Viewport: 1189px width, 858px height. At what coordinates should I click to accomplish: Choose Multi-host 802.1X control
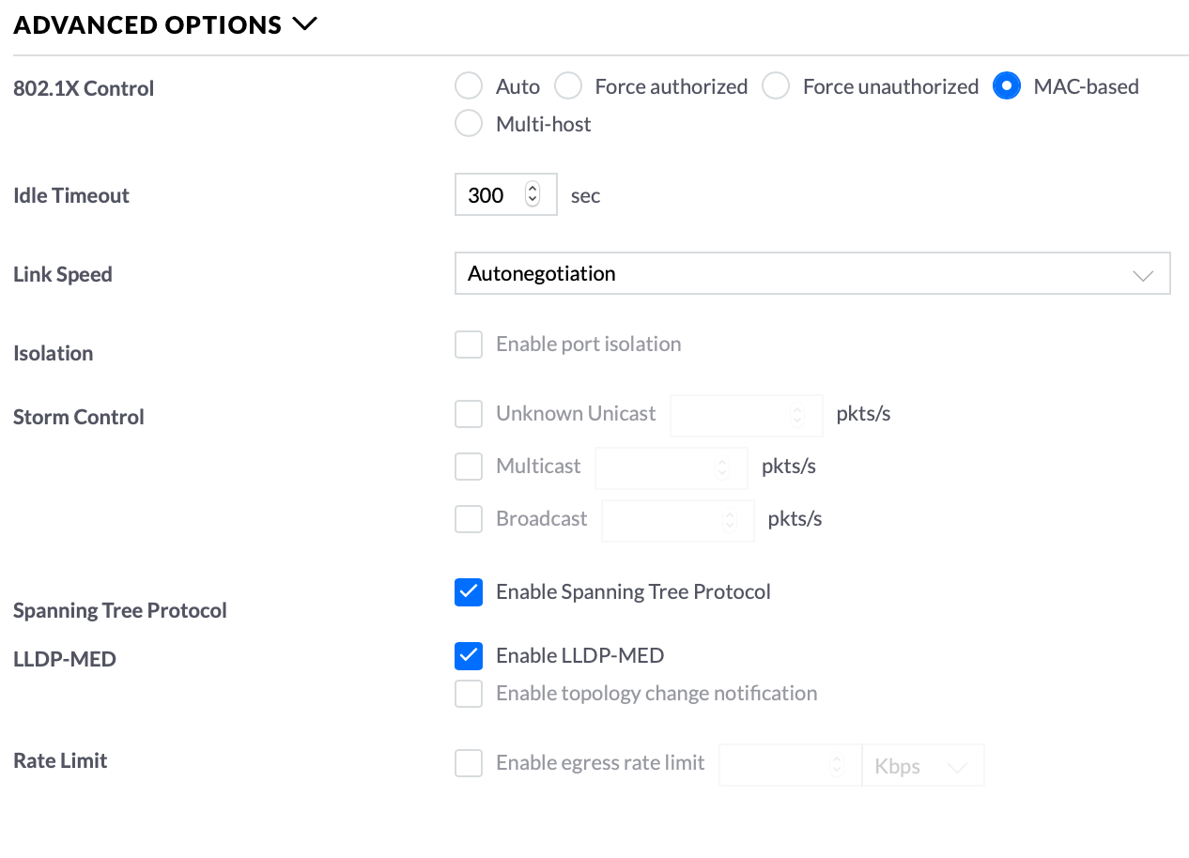(469, 124)
